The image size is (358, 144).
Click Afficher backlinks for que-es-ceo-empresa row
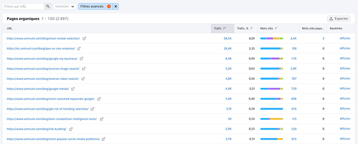tap(345, 48)
